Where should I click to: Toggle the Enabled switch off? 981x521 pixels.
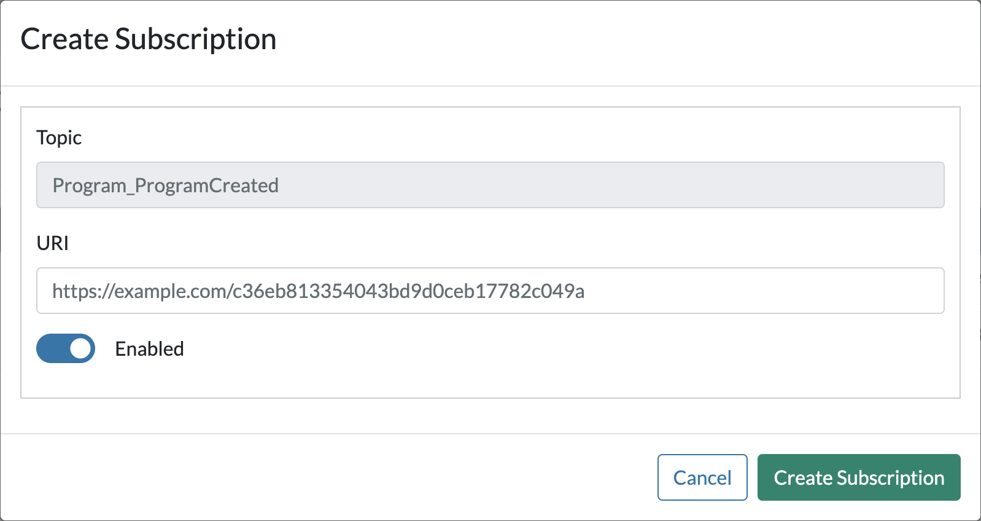(66, 348)
